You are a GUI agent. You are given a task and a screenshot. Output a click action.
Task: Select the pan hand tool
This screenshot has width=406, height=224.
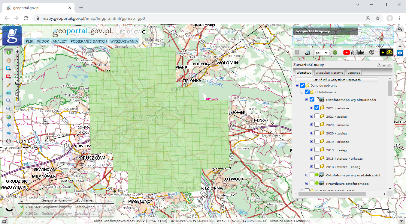9,60
